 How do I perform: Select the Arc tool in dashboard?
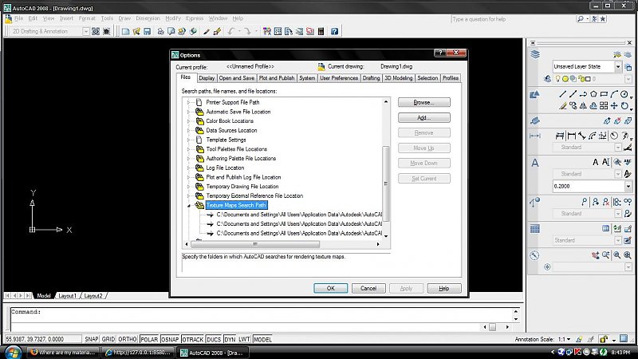[x=614, y=94]
